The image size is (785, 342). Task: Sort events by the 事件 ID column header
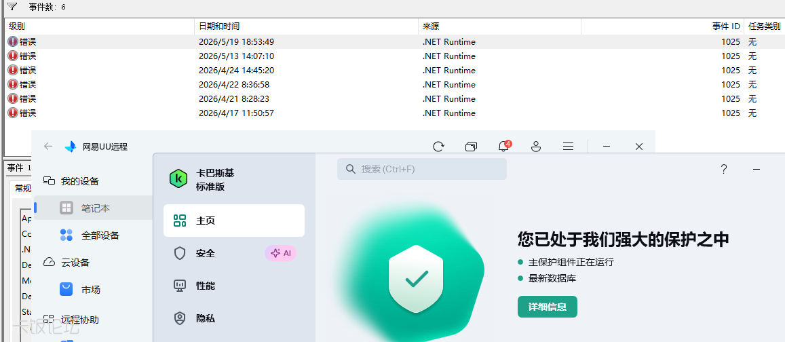(x=662, y=26)
